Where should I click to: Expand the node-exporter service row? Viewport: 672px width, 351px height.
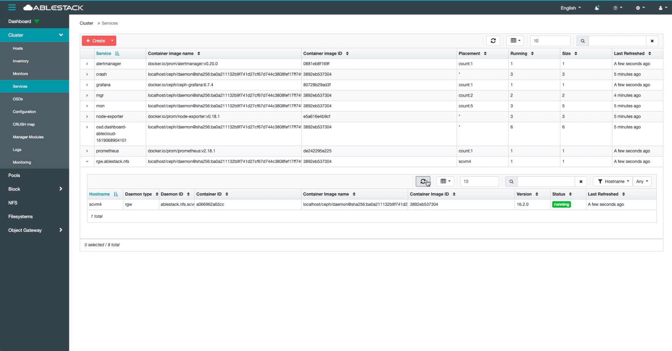[x=87, y=116]
